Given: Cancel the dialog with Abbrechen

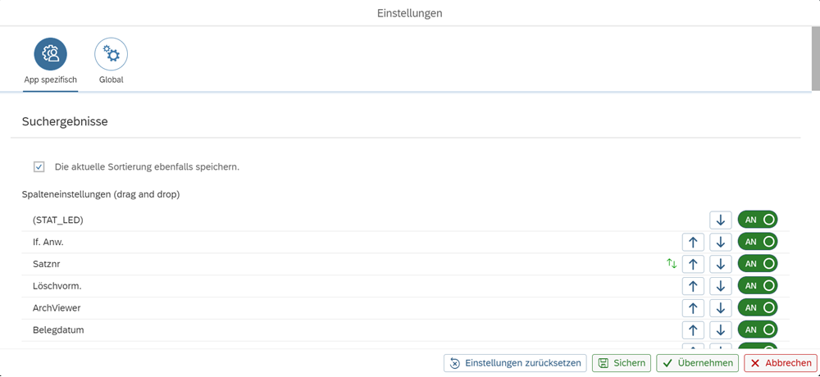Looking at the screenshot, I should (781, 363).
